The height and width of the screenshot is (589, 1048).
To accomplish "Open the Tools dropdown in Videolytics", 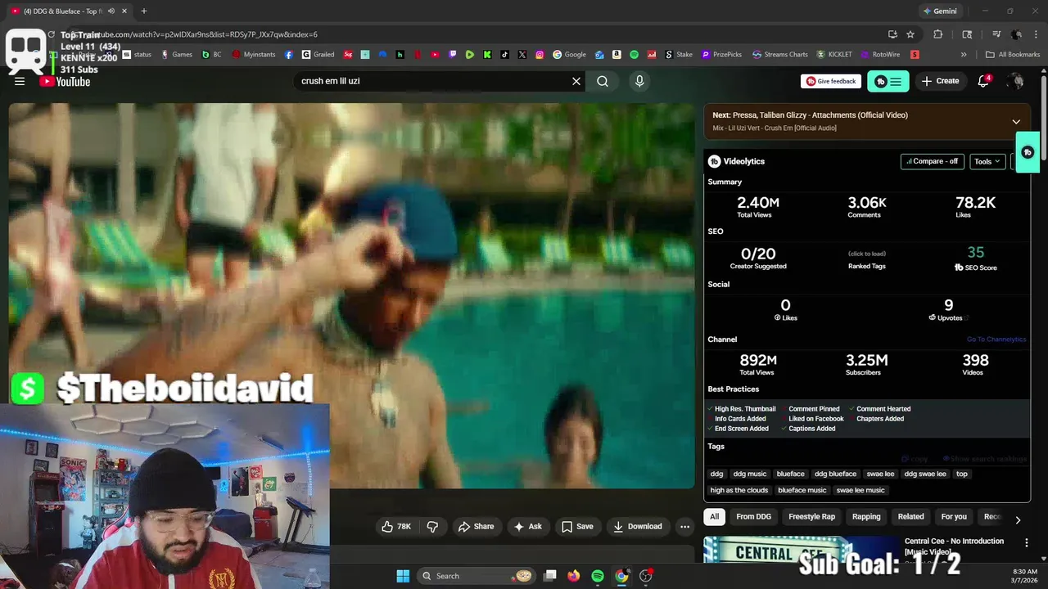I will [x=987, y=161].
